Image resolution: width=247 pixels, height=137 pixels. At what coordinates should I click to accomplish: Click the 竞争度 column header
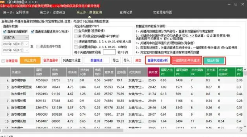coord(109,72)
